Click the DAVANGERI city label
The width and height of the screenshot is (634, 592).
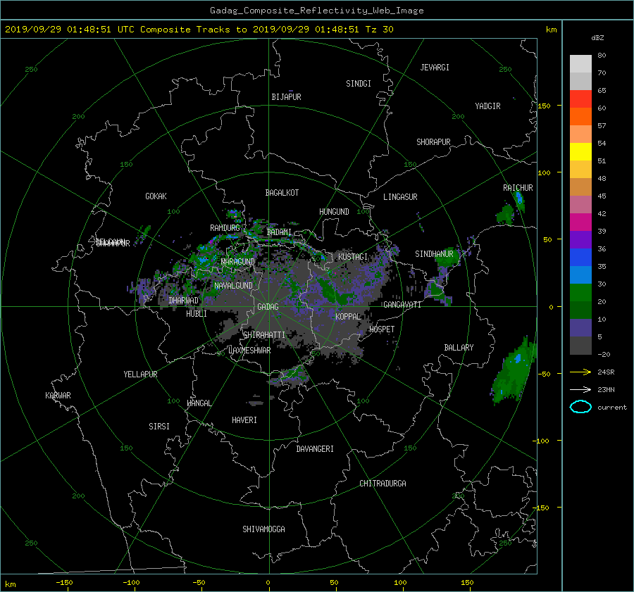(315, 449)
